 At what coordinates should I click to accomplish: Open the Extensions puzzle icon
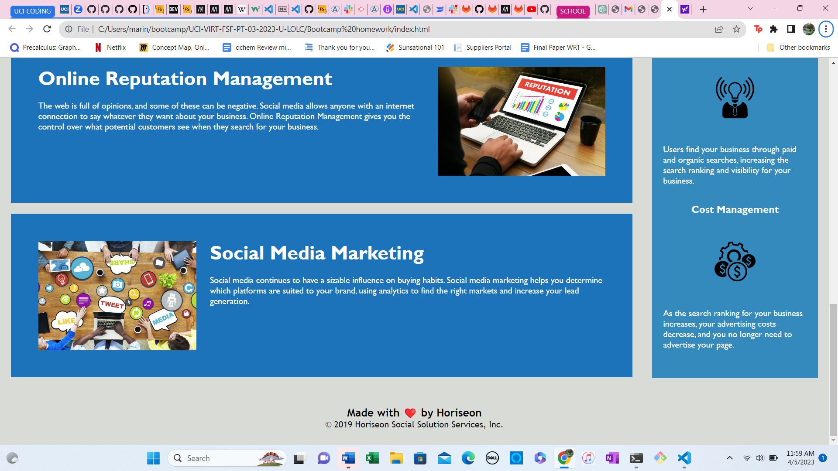[774, 29]
